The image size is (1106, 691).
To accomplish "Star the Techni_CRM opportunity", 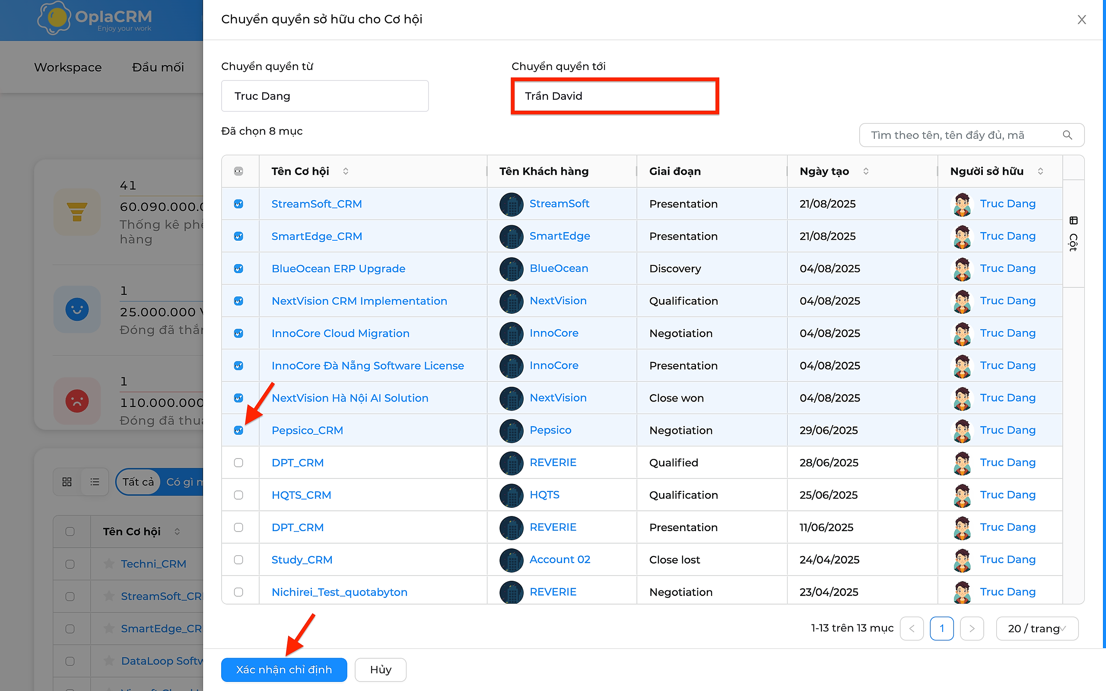I will click(x=109, y=564).
